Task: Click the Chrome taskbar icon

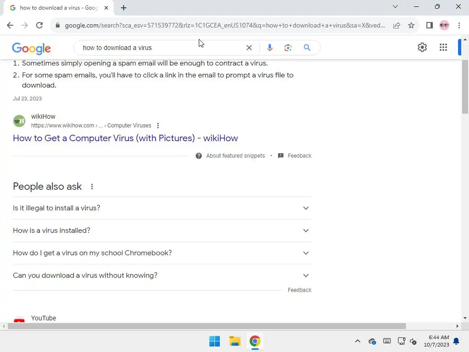Action: (255, 341)
